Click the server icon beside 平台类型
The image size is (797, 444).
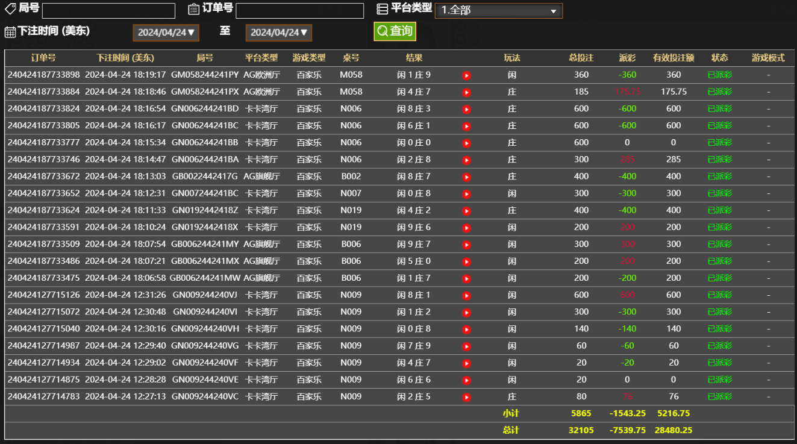(382, 9)
